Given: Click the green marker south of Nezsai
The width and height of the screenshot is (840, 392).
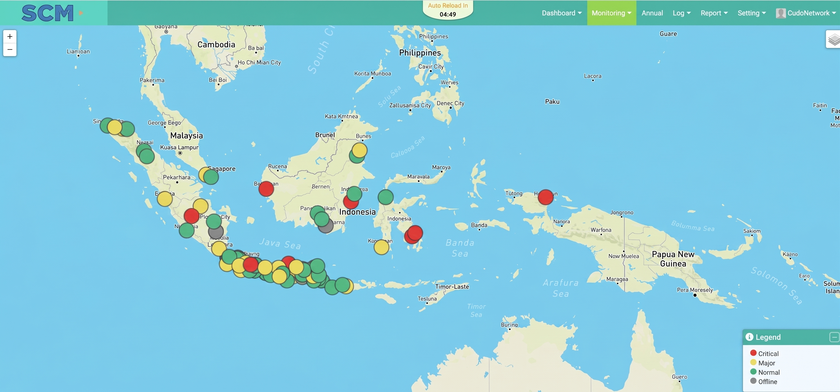Looking at the screenshot, I should point(147,156).
